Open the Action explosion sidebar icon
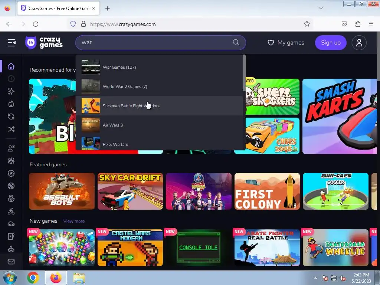This screenshot has height=285, width=380. point(11,161)
